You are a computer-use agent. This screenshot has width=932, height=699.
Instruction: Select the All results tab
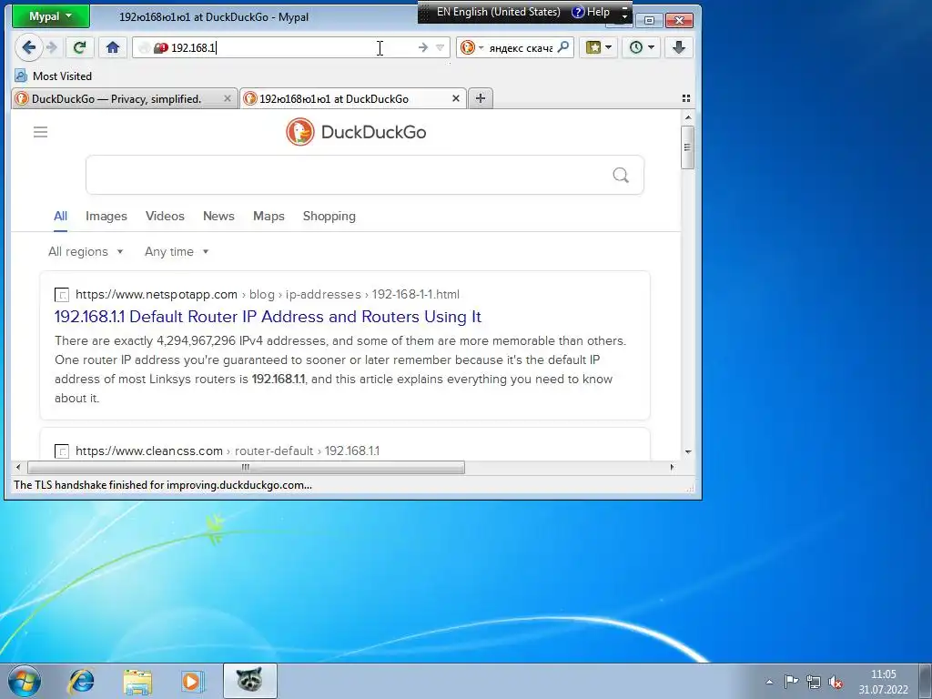[61, 217]
